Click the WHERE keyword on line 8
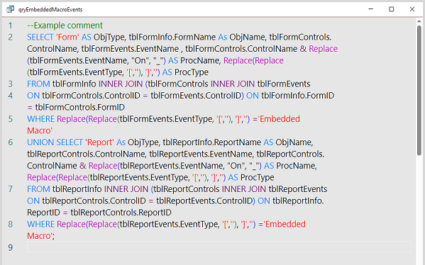Screen dimensions: 425x265 click(40, 224)
